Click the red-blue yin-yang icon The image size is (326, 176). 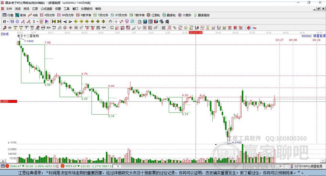point(249,28)
